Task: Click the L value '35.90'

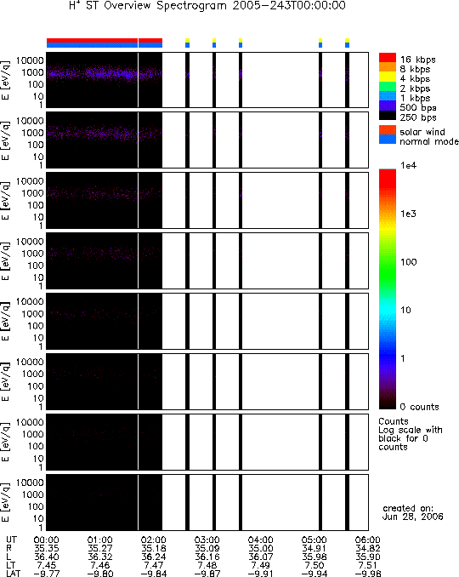Action: 368,557
